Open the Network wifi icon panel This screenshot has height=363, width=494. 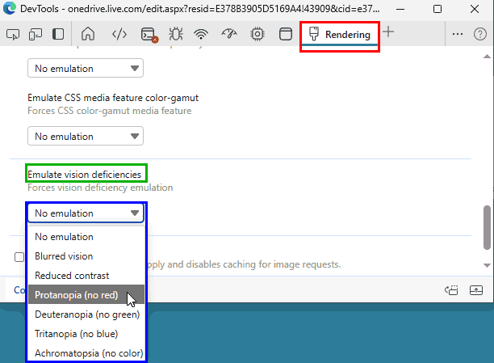202,34
